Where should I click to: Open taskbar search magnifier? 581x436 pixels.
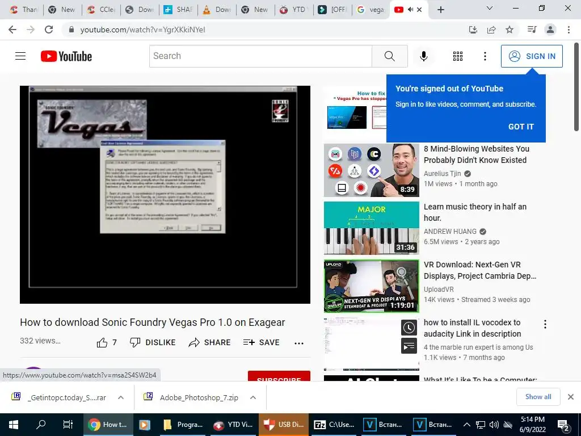click(x=41, y=425)
